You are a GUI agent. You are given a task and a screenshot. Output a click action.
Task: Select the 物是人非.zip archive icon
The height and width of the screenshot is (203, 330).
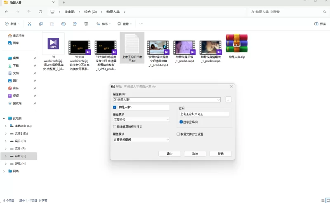pos(237,44)
